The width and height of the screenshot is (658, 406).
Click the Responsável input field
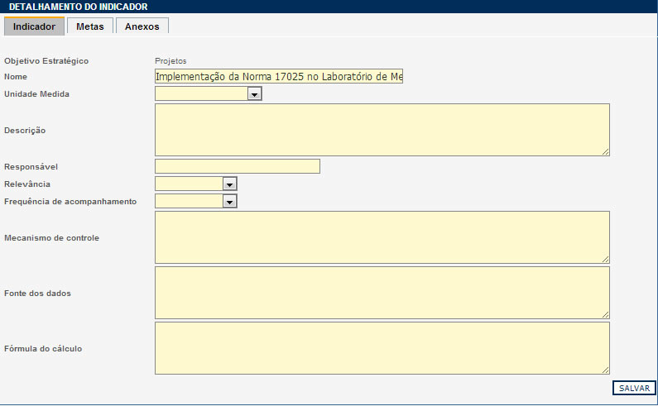point(237,166)
